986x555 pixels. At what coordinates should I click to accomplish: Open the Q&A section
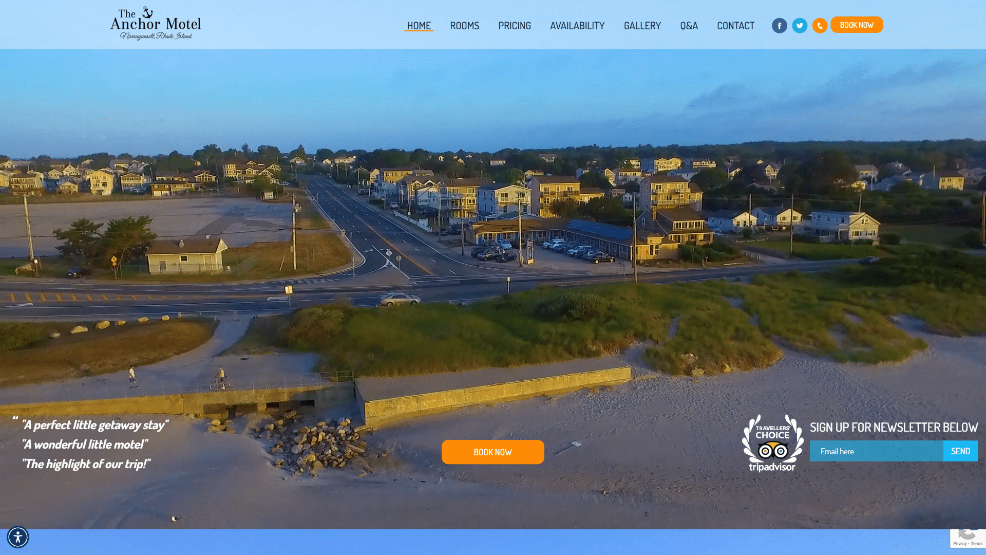pos(689,26)
